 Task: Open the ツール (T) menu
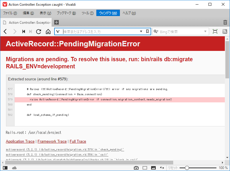pos(87,13)
